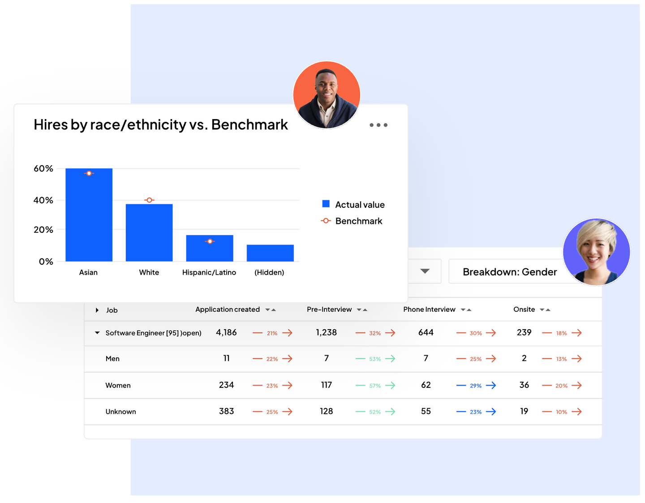
Task: Click the (Hidden) x-axis label
Action: point(269,272)
